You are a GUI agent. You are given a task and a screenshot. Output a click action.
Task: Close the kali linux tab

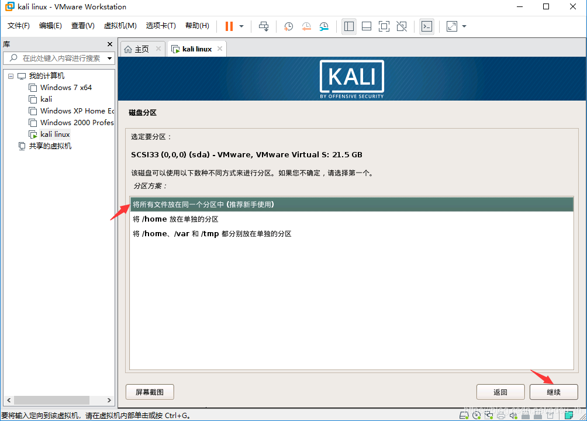click(x=220, y=49)
